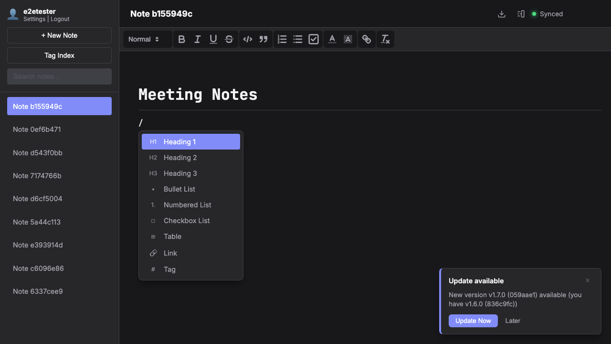Apply strikethrough formatting
The height and width of the screenshot is (344, 611).
[229, 39]
